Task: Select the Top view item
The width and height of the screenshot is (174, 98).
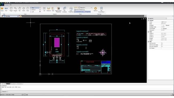Action: [x=35, y=8]
